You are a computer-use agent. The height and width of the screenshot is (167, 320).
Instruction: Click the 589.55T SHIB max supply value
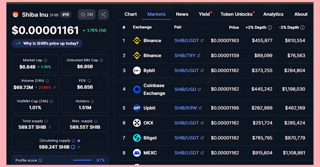pyautogui.click(x=85, y=127)
